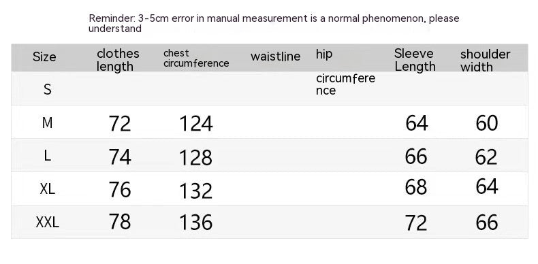
Task: Click the XXL size row label
Action: tap(48, 222)
